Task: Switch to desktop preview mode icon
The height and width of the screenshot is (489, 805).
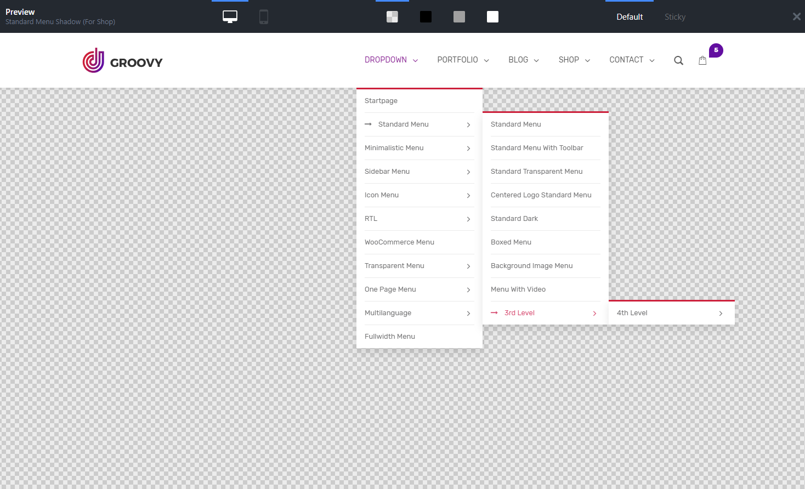Action: [x=230, y=17]
